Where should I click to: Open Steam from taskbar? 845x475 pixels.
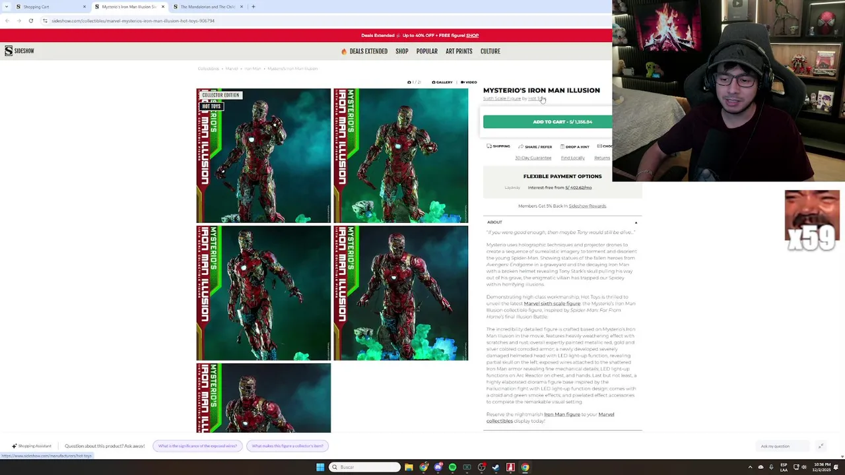pyautogui.click(x=496, y=467)
